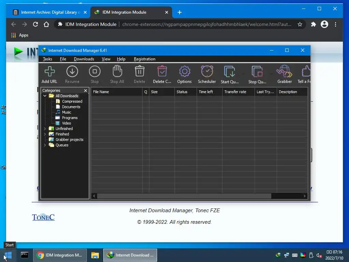349x262 pixels.
Task: Open Chrome extensions puzzle icon
Action: pos(314,24)
